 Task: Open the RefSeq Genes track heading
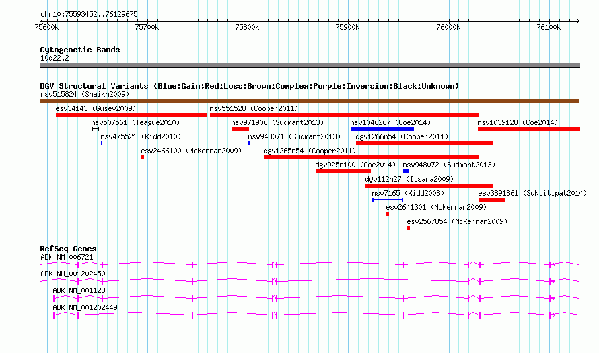[x=68, y=249]
